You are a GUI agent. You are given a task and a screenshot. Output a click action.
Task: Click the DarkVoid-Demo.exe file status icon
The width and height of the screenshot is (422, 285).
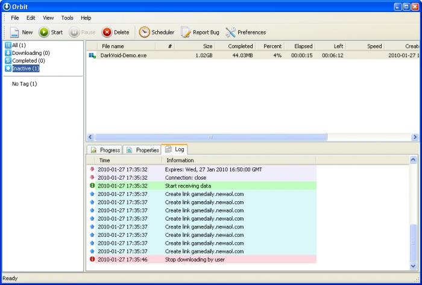click(x=92, y=55)
